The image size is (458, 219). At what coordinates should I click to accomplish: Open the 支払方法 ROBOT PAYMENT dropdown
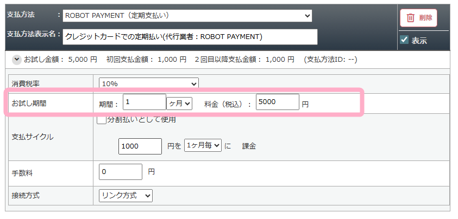point(187,16)
